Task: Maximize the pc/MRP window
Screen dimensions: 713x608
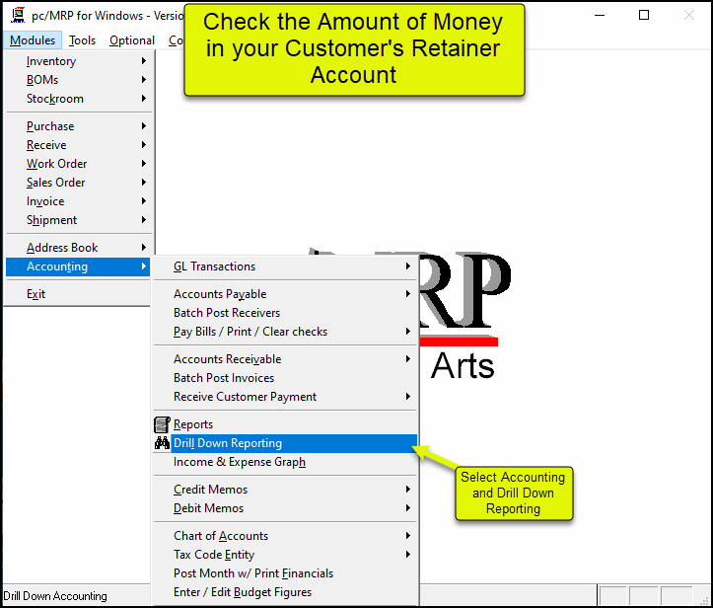Action: point(643,15)
